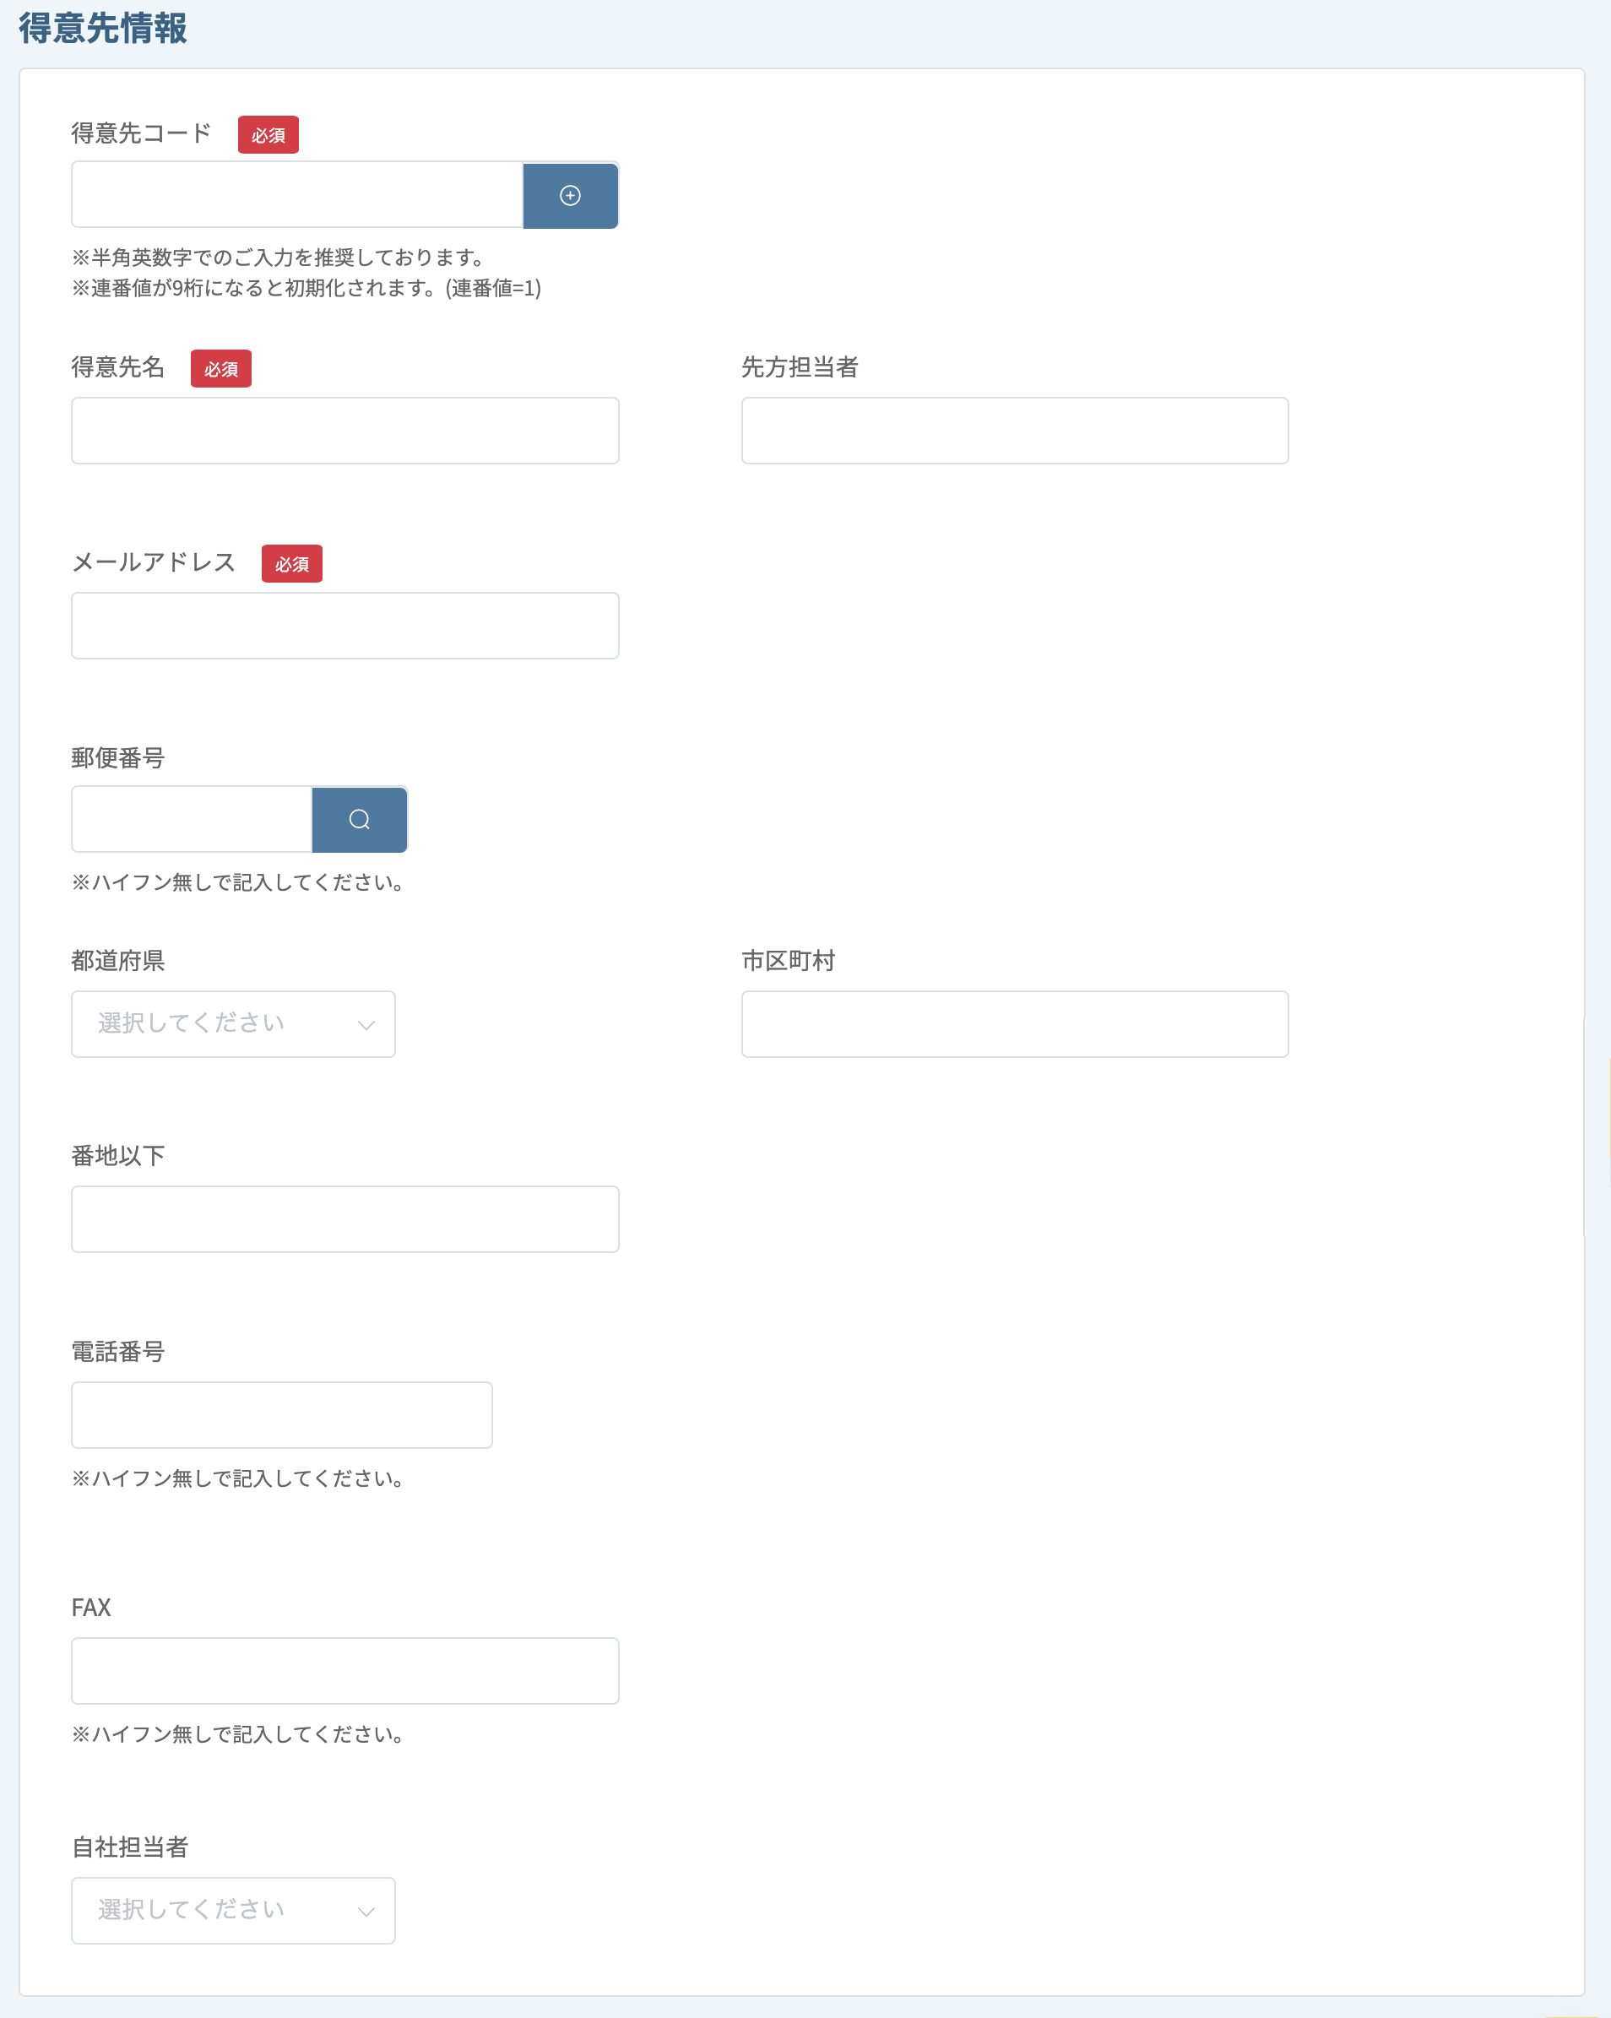1611x2018 pixels.
Task: Open the 自社担当者 dropdown
Action: (x=233, y=1911)
